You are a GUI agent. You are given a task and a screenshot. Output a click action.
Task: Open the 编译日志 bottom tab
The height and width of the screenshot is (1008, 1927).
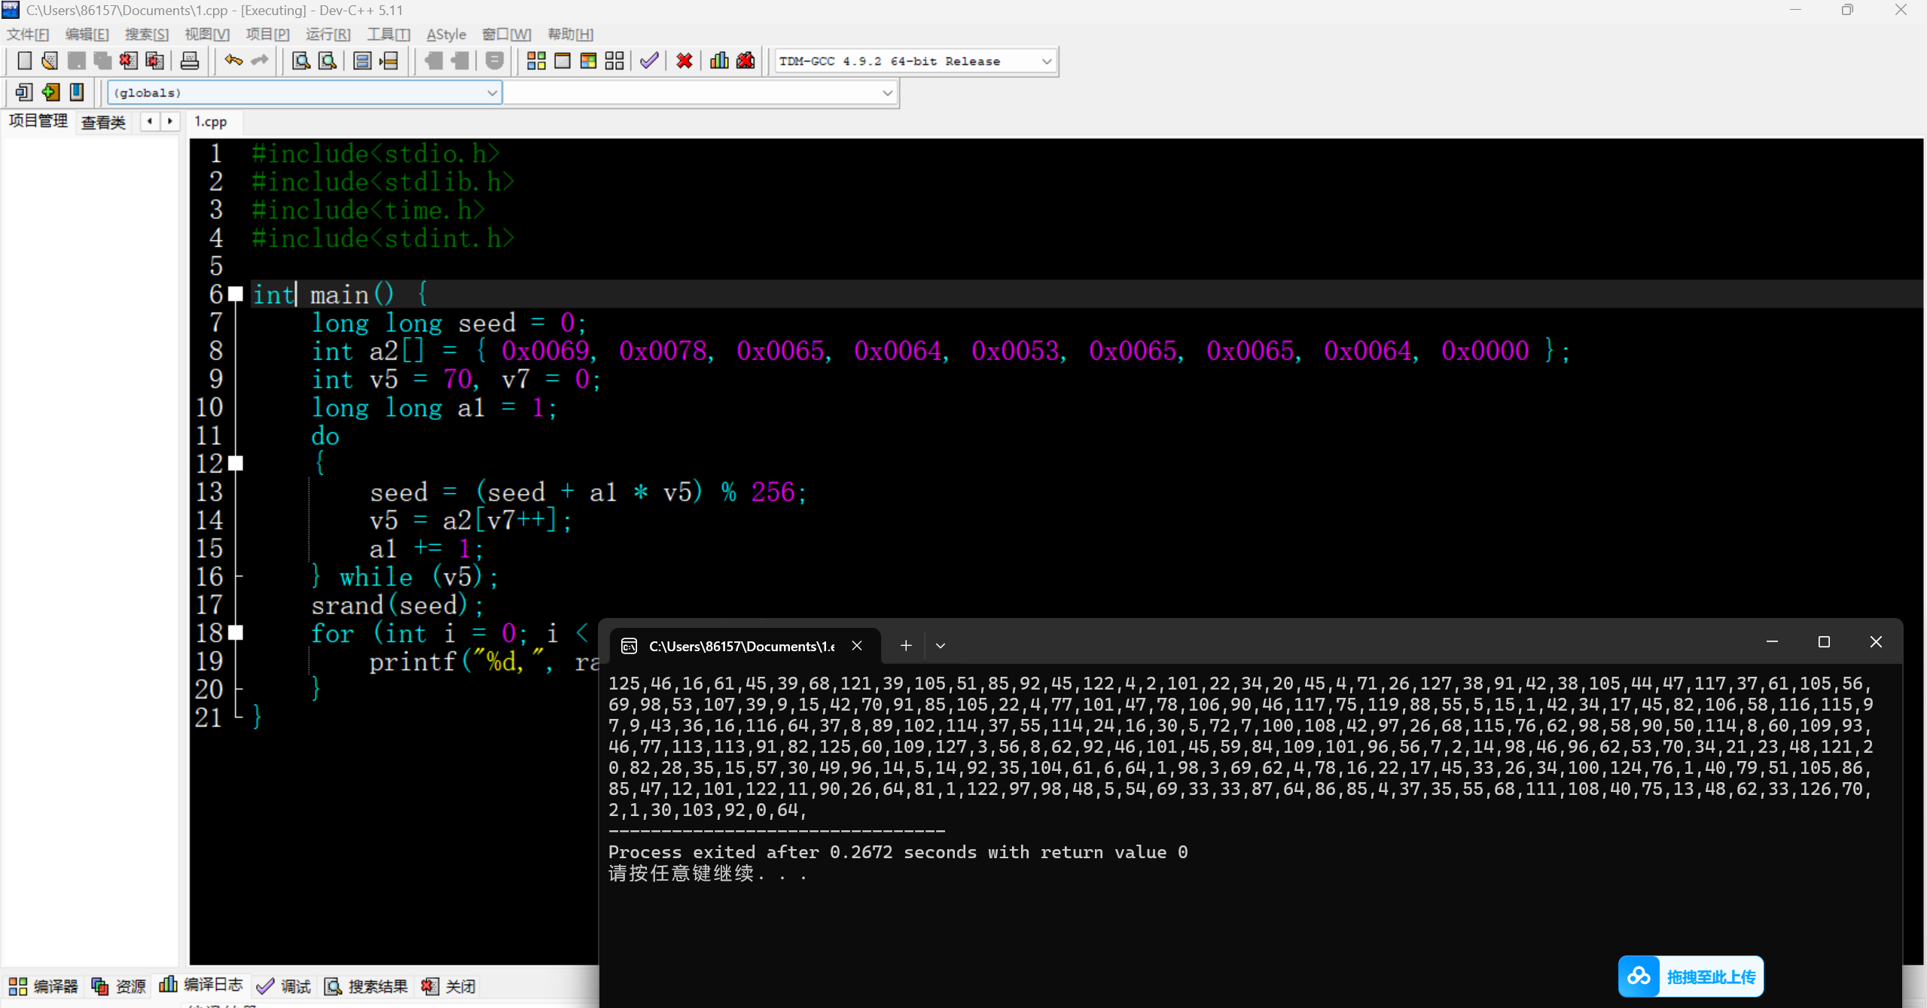[201, 985]
